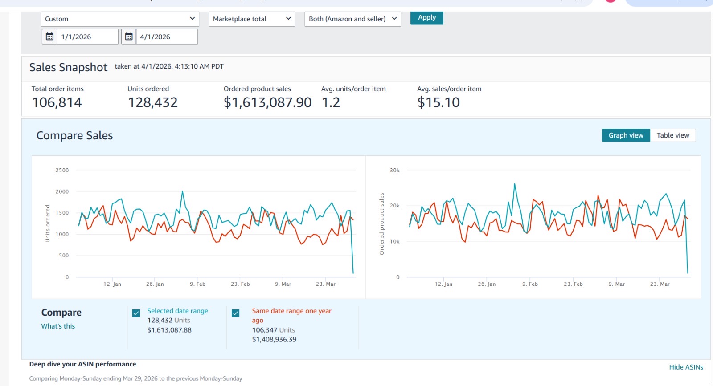Image resolution: width=713 pixels, height=386 pixels.
Task: Click $1,408,936.39 year-ago sales value
Action: pyautogui.click(x=274, y=339)
